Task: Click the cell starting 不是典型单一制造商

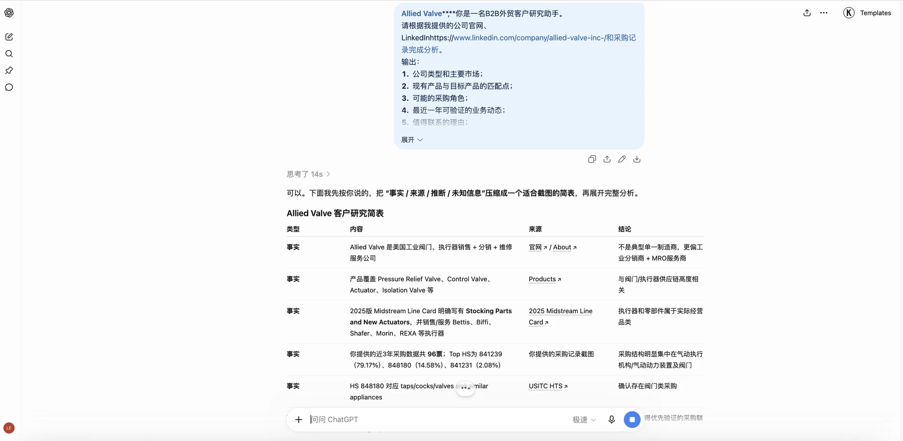Action: tap(660, 253)
